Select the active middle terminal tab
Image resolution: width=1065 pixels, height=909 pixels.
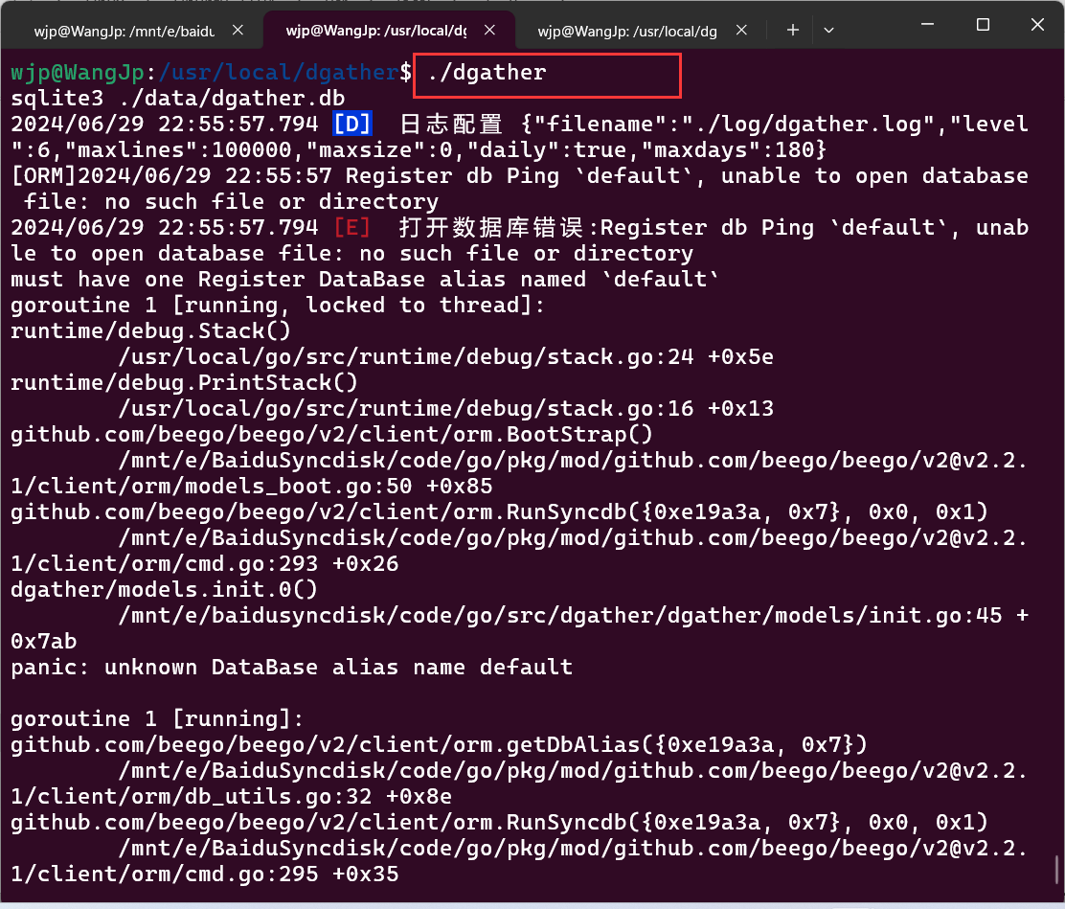click(x=375, y=31)
